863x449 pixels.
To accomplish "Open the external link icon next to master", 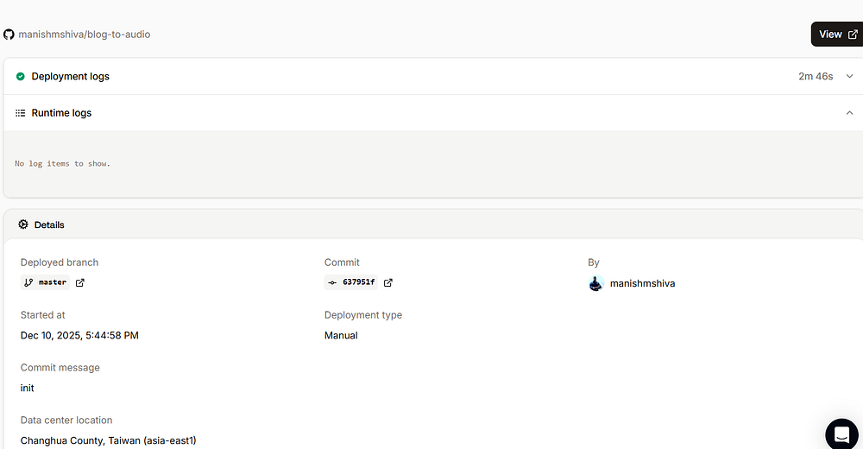I will tap(80, 282).
